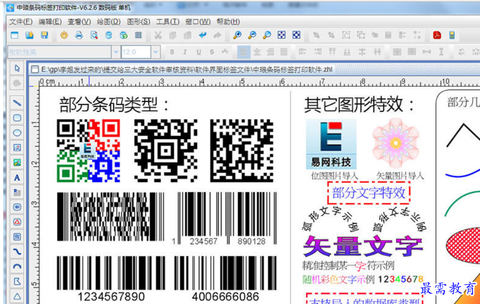The height and width of the screenshot is (304, 480).
Task: Click the Zoom out magnifier icon
Action: pyautogui.click(x=252, y=35)
